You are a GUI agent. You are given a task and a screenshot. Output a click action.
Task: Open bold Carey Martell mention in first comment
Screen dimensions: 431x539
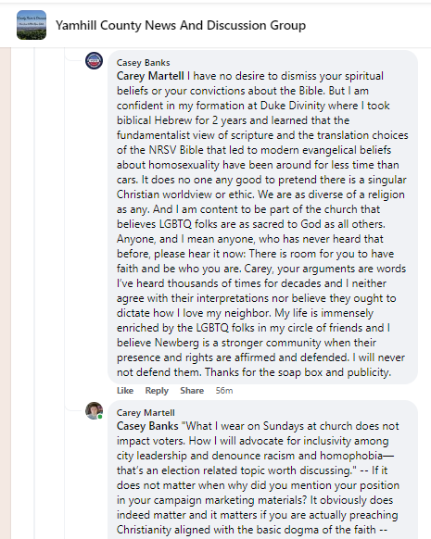(150, 76)
